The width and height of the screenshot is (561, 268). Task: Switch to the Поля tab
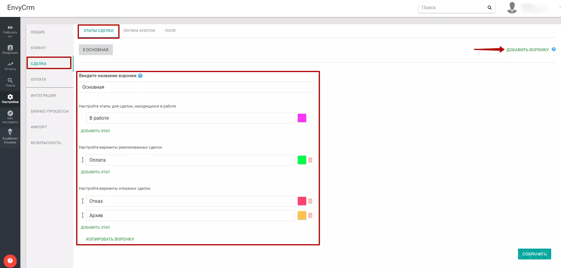coord(170,31)
